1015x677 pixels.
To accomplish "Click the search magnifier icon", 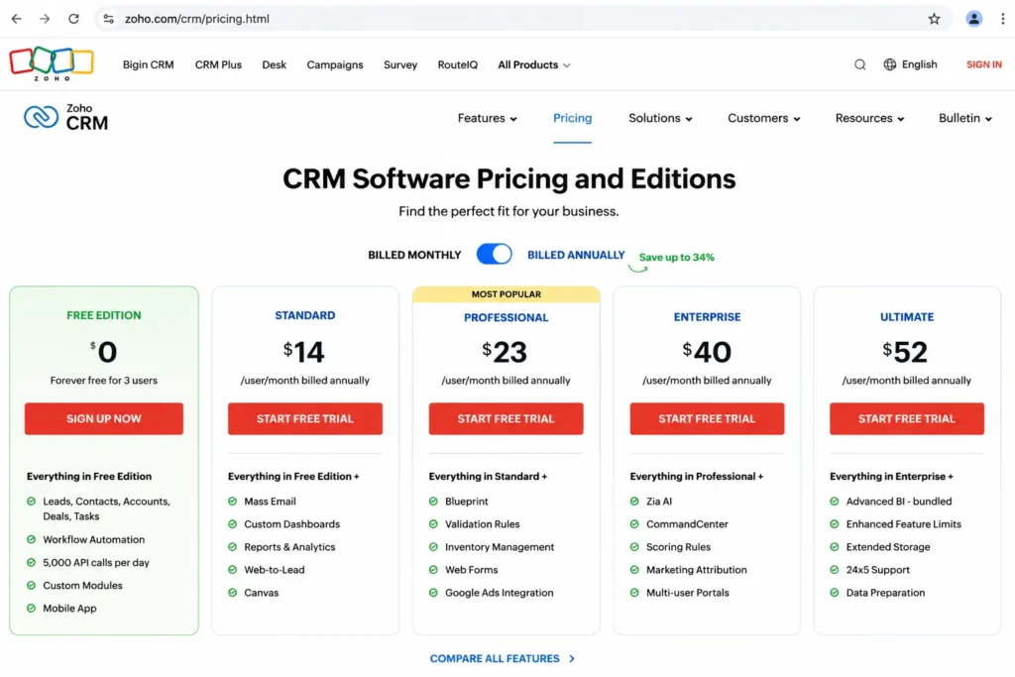I will click(859, 64).
